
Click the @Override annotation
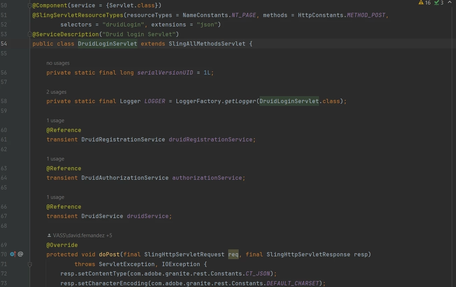(x=62, y=245)
